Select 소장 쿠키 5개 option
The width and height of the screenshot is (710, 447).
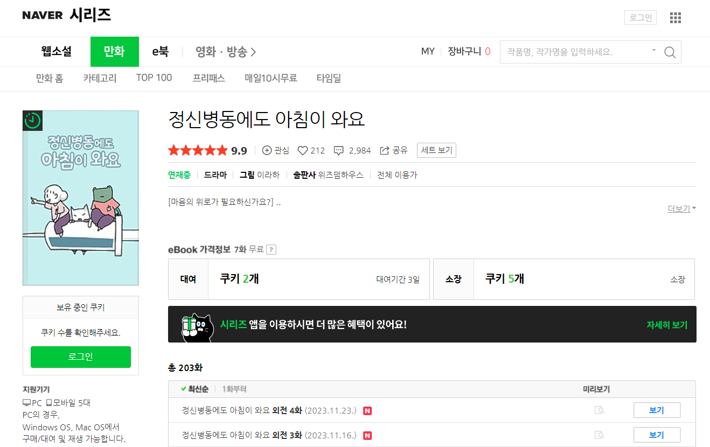pyautogui.click(x=564, y=279)
